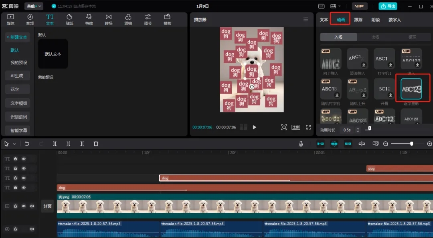Image resolution: width=433 pixels, height=238 pixels.
Task: Select the 出场 (Exit) animation tab
Action: [x=375, y=37]
